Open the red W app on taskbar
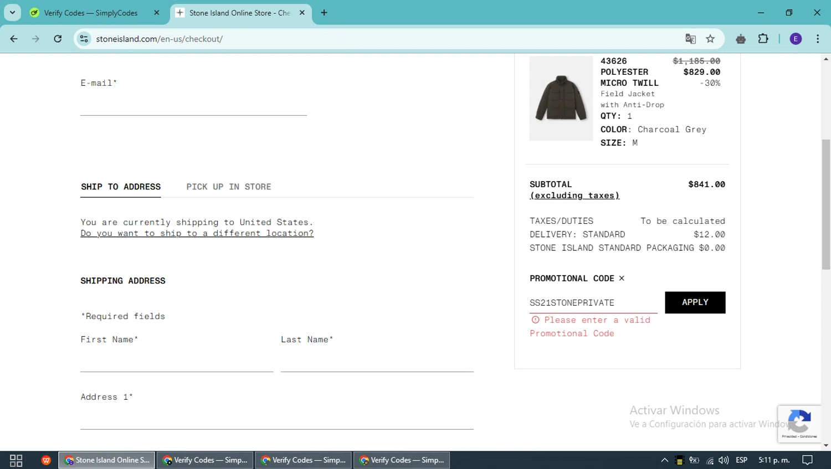The width and height of the screenshot is (831, 469). [x=46, y=460]
